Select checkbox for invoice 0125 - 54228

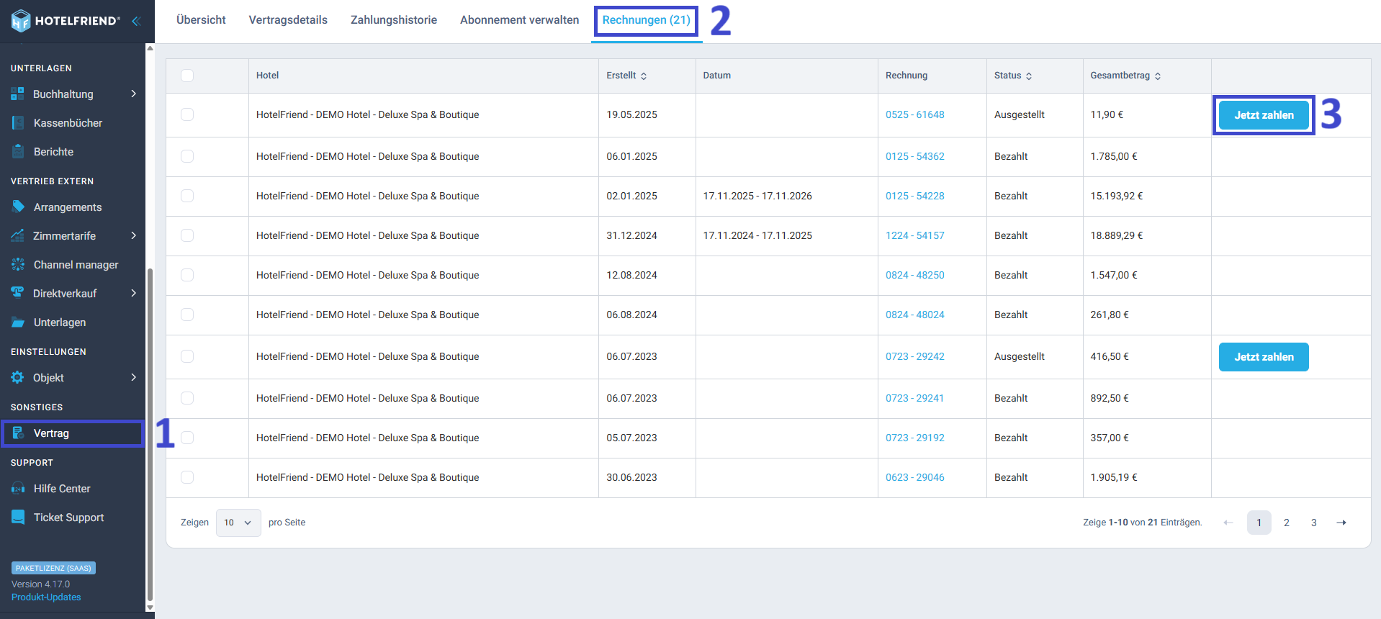187,196
